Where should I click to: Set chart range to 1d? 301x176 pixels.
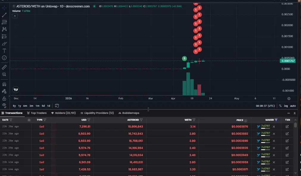click(49, 106)
